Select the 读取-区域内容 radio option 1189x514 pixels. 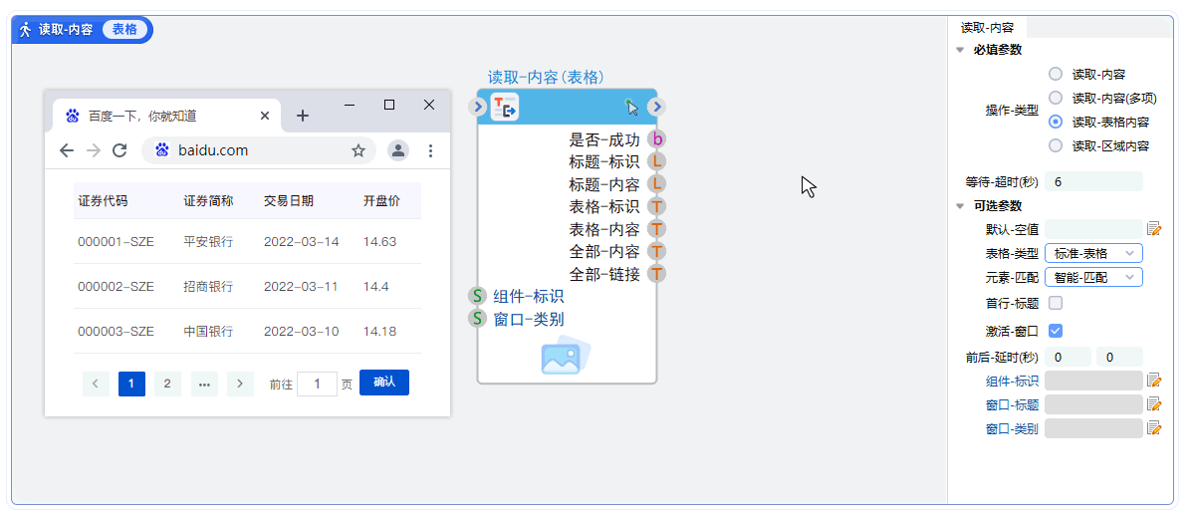coord(1056,145)
